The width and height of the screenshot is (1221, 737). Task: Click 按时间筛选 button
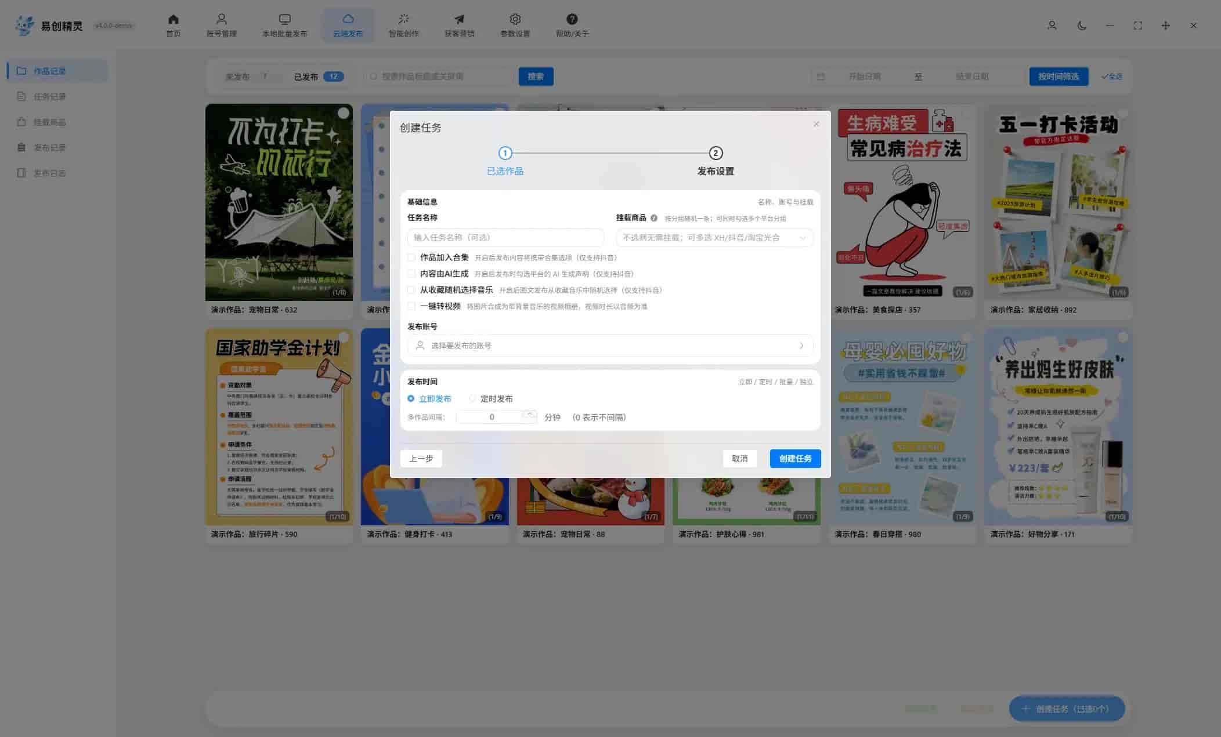1059,77
